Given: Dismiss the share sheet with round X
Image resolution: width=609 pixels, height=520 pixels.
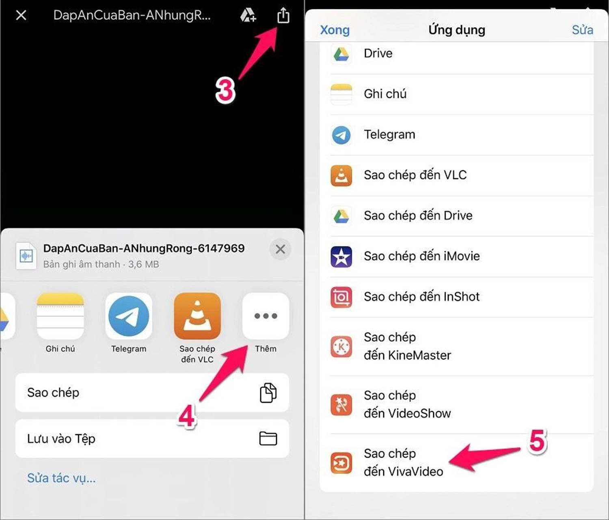Looking at the screenshot, I should point(280,249).
